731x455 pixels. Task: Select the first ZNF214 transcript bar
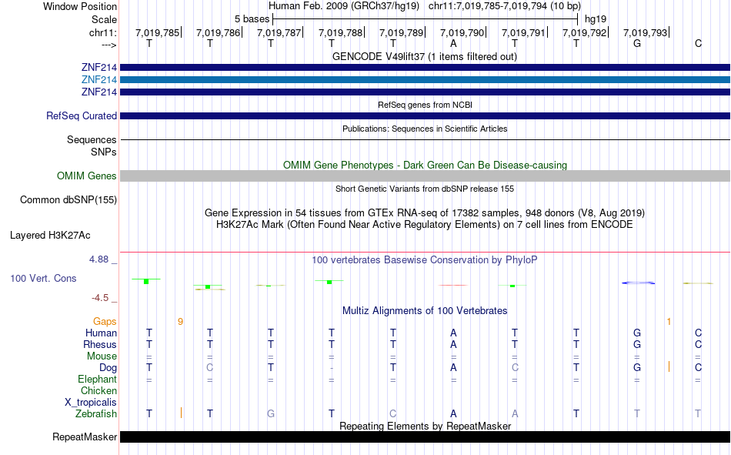425,67
